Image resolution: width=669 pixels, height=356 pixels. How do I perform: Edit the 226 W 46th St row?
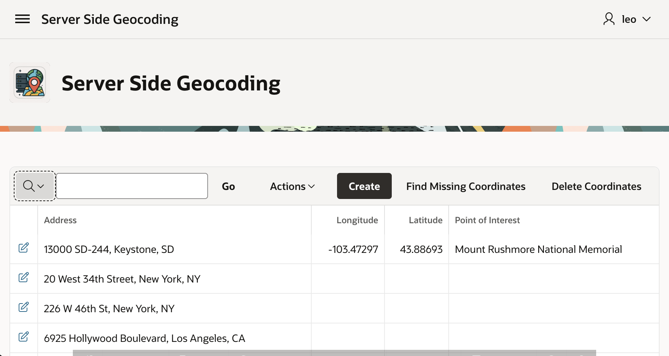pos(24,307)
